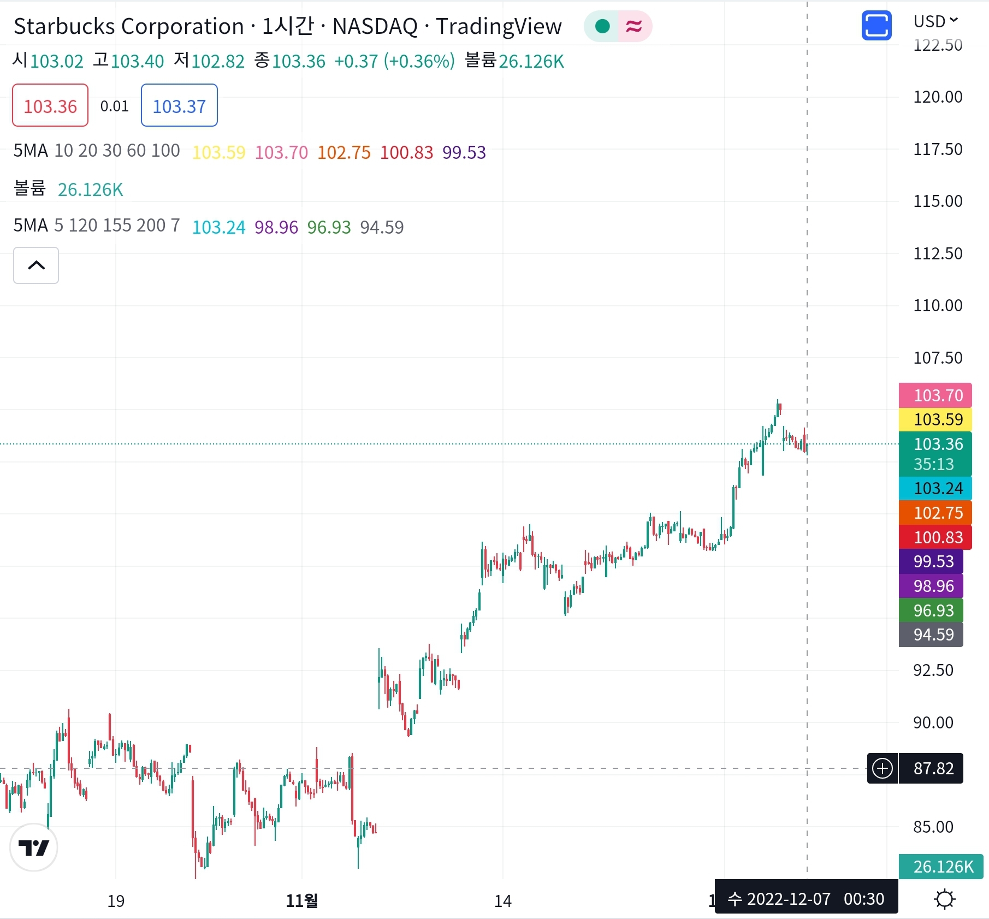This screenshot has height=919, width=989.
Task: Click the blue buy price 103.37 button
Action: pos(179,105)
